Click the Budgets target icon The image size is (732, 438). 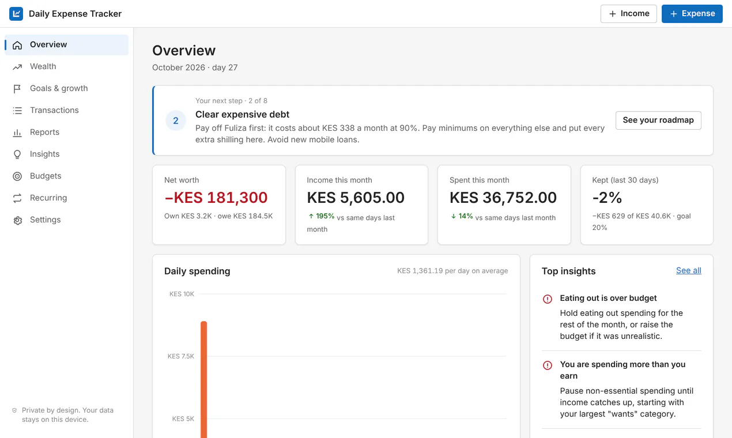(x=17, y=176)
